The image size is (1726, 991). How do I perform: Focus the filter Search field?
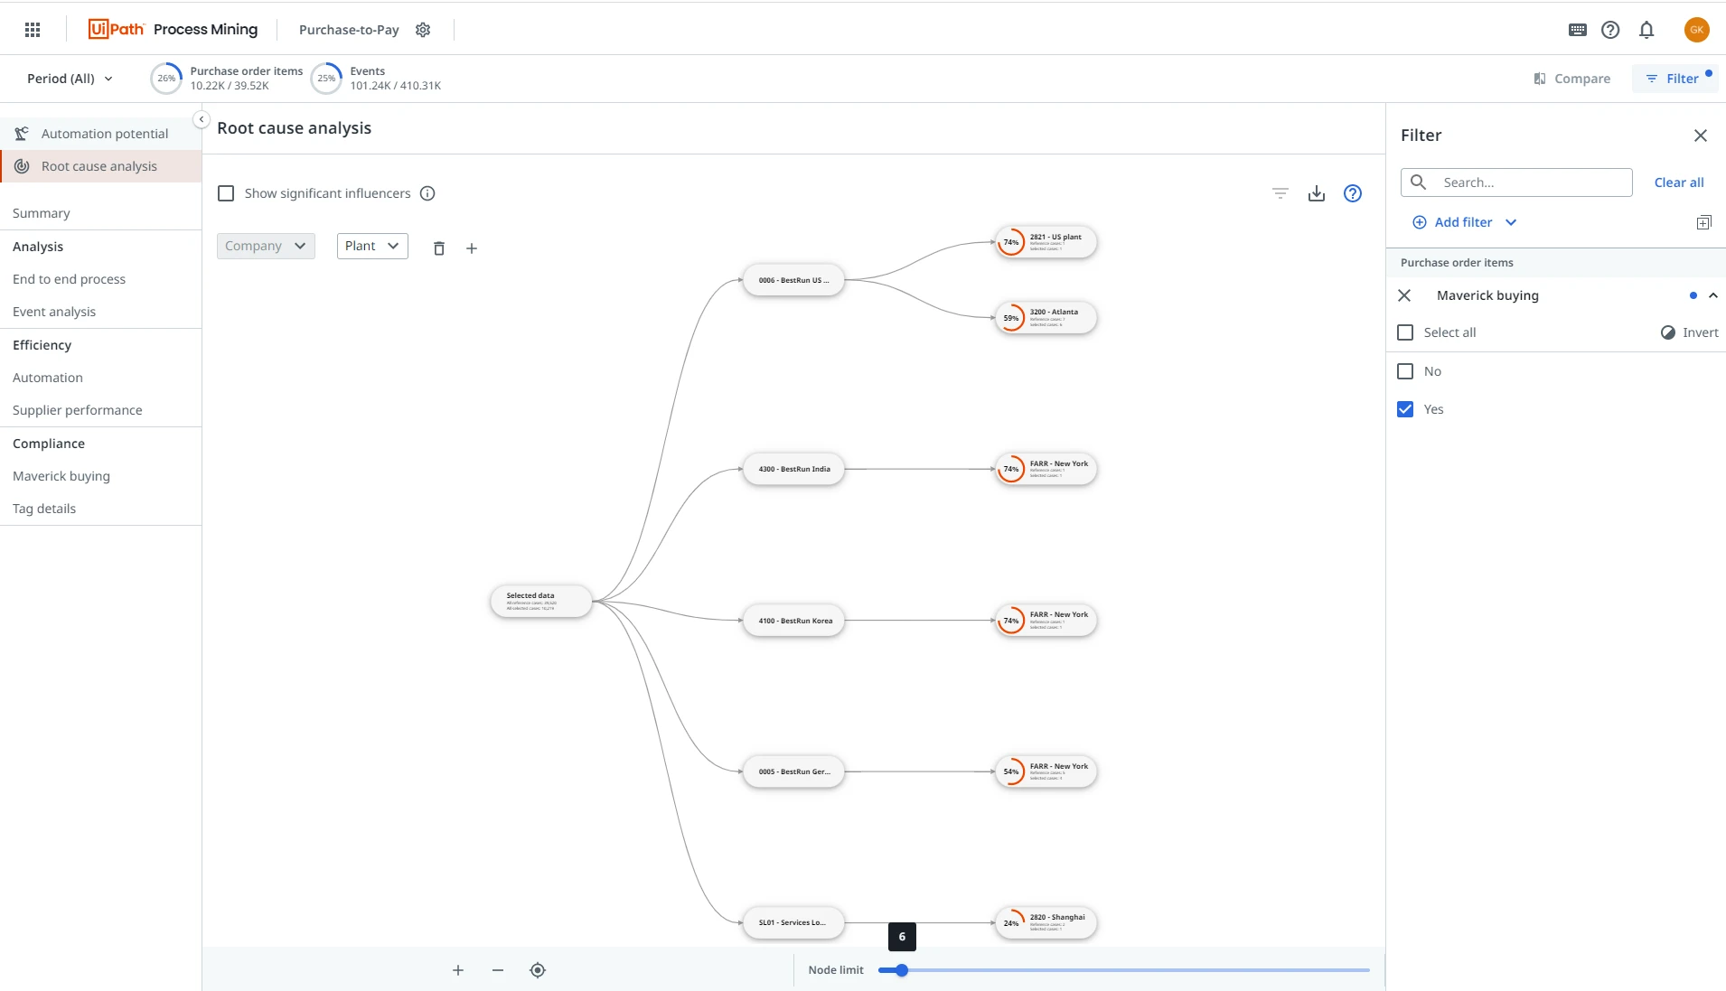coord(1516,182)
